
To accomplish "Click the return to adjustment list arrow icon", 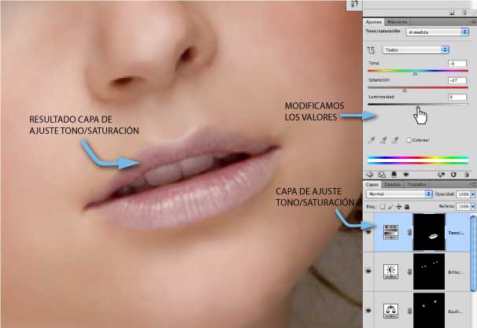I will pos(370,175).
